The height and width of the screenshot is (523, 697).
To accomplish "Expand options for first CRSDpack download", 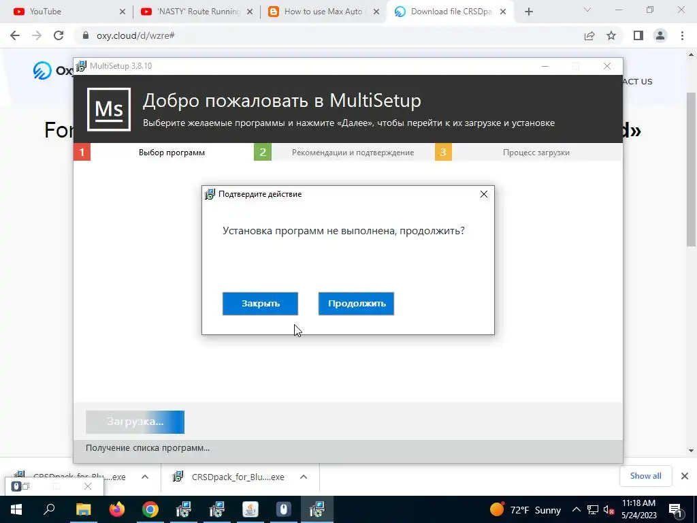I will pos(145,477).
